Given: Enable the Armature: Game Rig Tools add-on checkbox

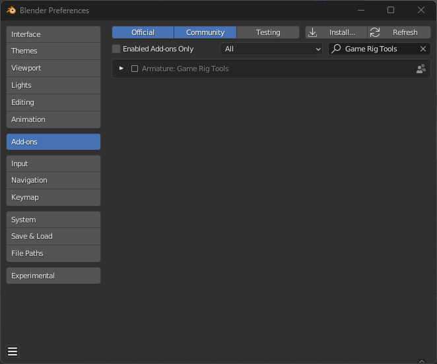Looking at the screenshot, I should [x=135, y=69].
